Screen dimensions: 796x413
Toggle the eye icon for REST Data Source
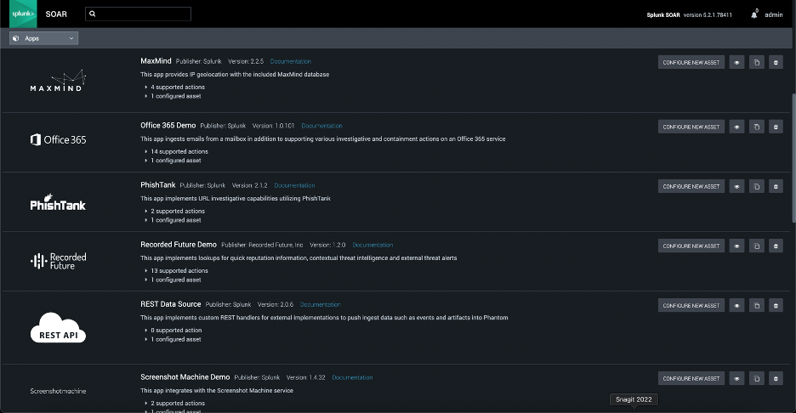[x=736, y=305]
